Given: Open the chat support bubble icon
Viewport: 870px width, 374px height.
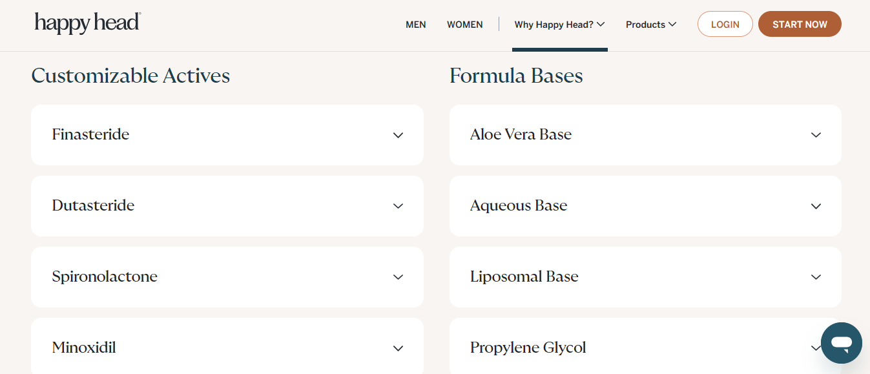Looking at the screenshot, I should [841, 343].
